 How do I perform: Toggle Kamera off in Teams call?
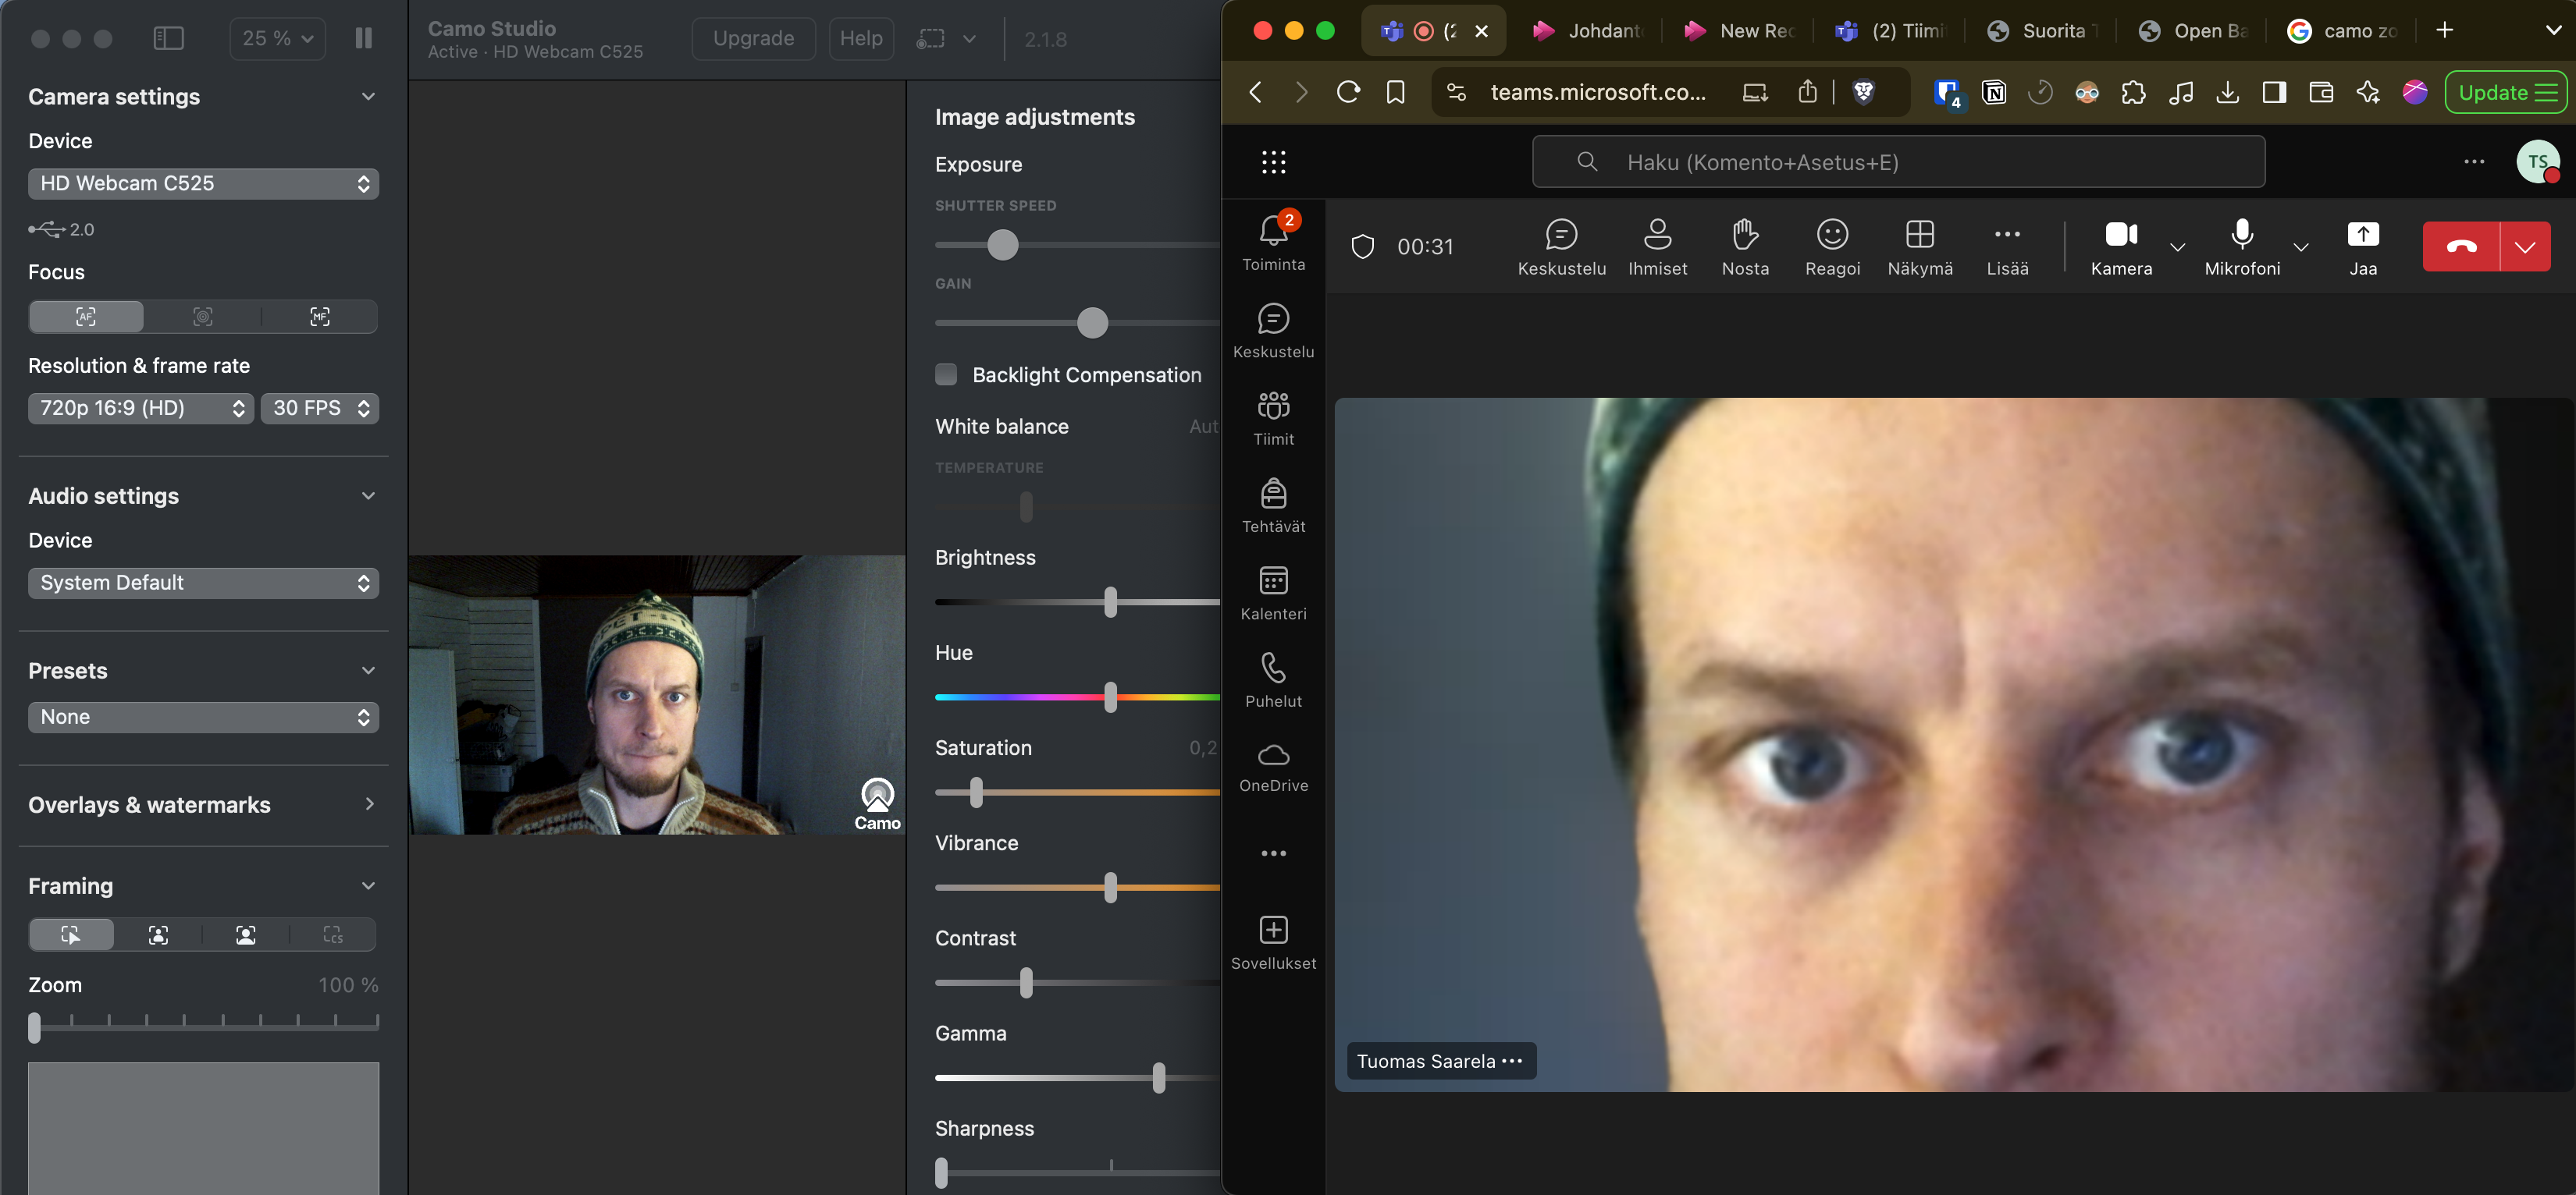(x=2121, y=246)
